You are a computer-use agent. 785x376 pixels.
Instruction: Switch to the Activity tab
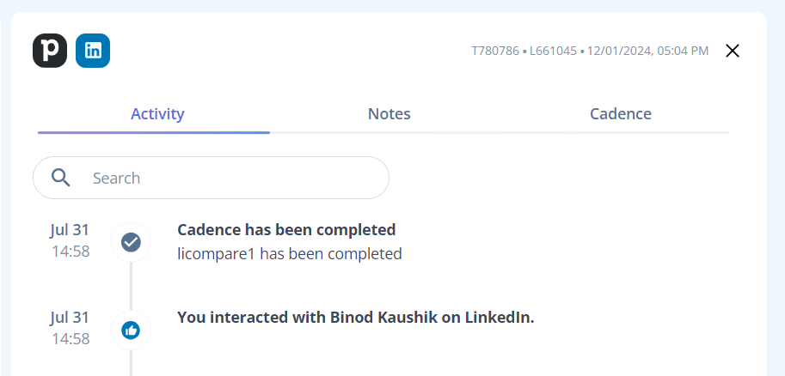tap(157, 114)
